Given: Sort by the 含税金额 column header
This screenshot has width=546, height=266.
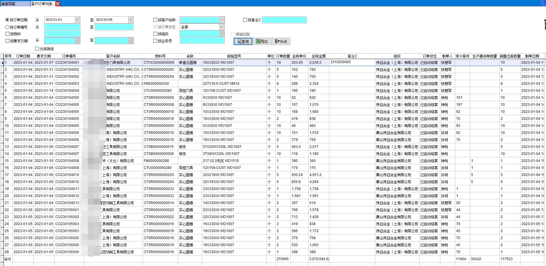Looking at the screenshot, I should pos(319,56).
